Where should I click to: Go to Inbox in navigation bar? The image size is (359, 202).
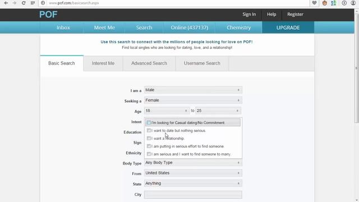63,27
